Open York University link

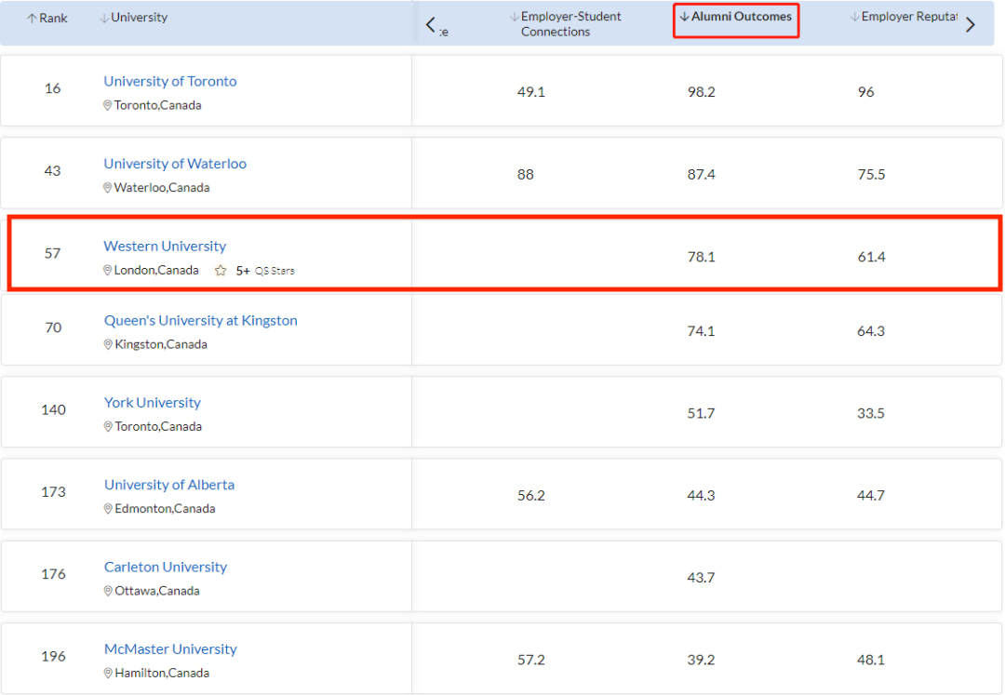pos(152,403)
